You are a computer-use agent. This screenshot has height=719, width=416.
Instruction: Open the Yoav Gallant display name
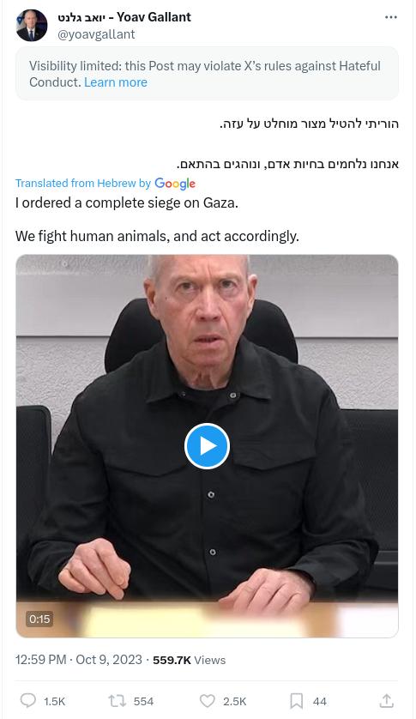(124, 17)
